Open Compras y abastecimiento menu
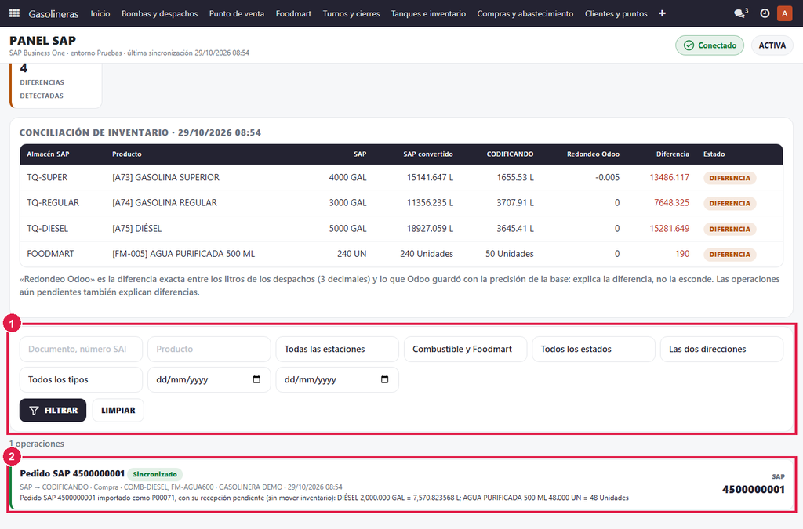Image resolution: width=803 pixels, height=529 pixels. pos(525,13)
